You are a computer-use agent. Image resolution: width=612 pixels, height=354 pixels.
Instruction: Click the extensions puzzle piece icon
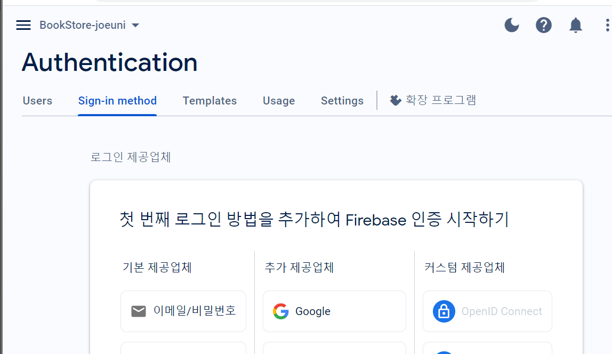396,100
